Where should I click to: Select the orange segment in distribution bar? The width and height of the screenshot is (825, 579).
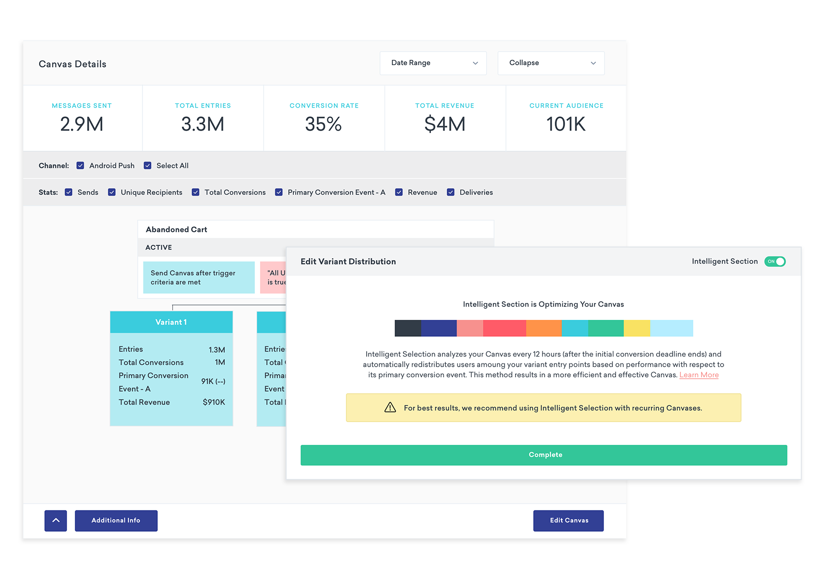[544, 328]
